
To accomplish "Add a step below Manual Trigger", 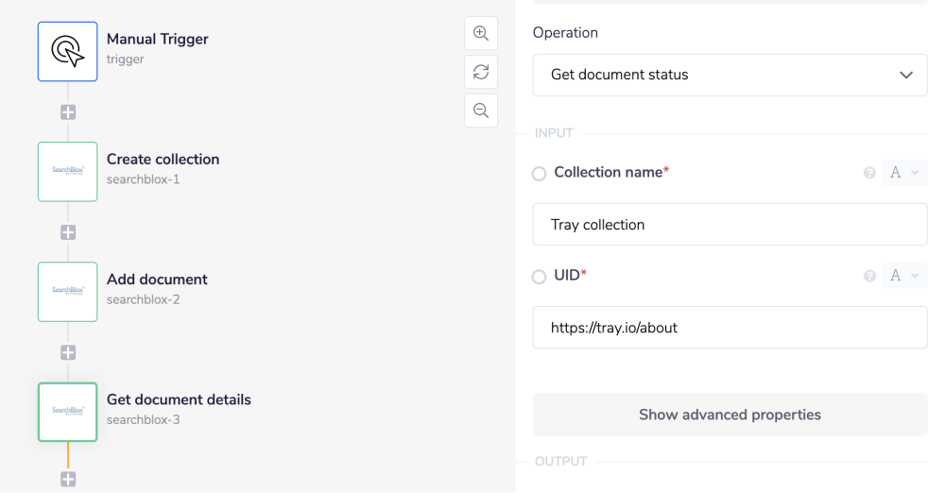I will point(68,111).
